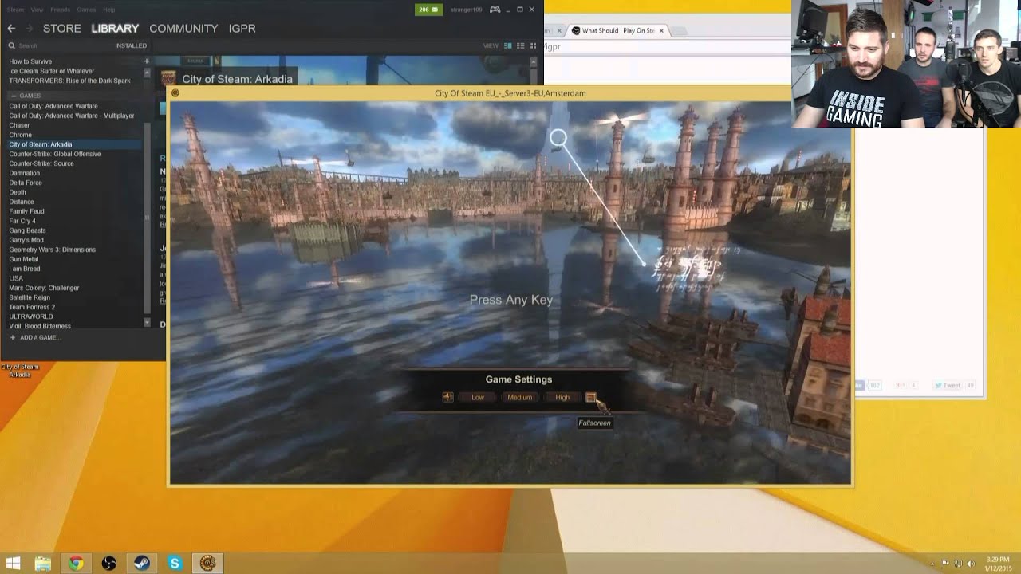The width and height of the screenshot is (1021, 574).
Task: Select LISA in game list
Action: 16,278
